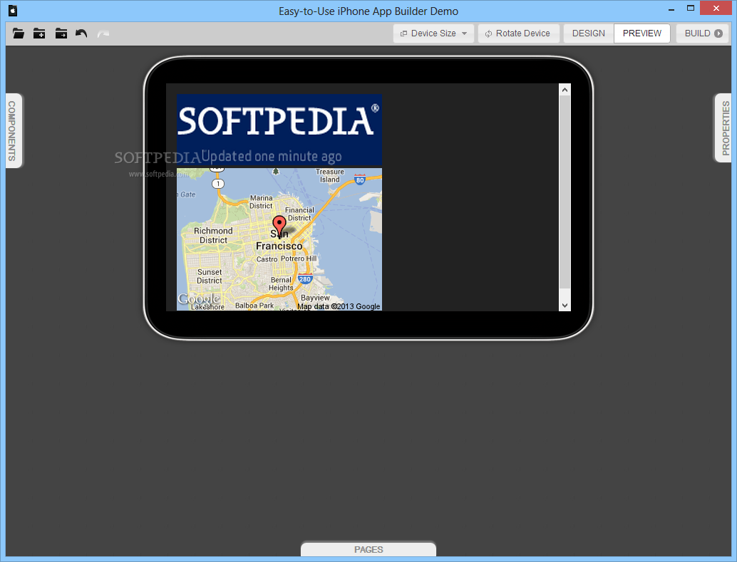Click 'Bayview' label on the map
737x562 pixels.
[x=315, y=298]
